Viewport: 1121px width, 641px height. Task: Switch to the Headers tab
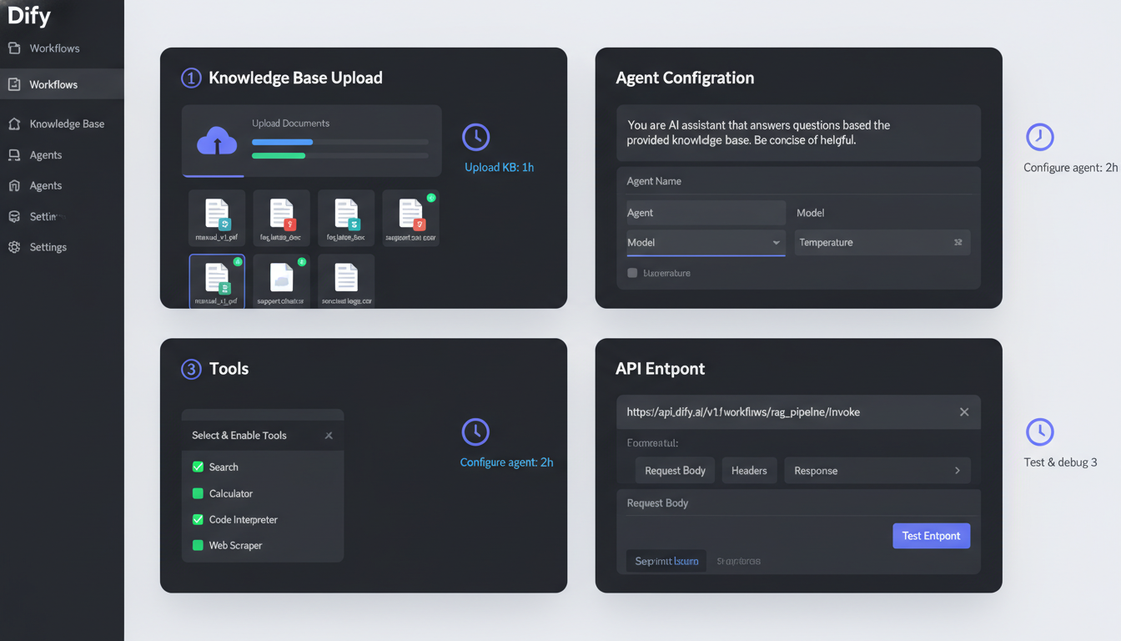[x=749, y=470]
